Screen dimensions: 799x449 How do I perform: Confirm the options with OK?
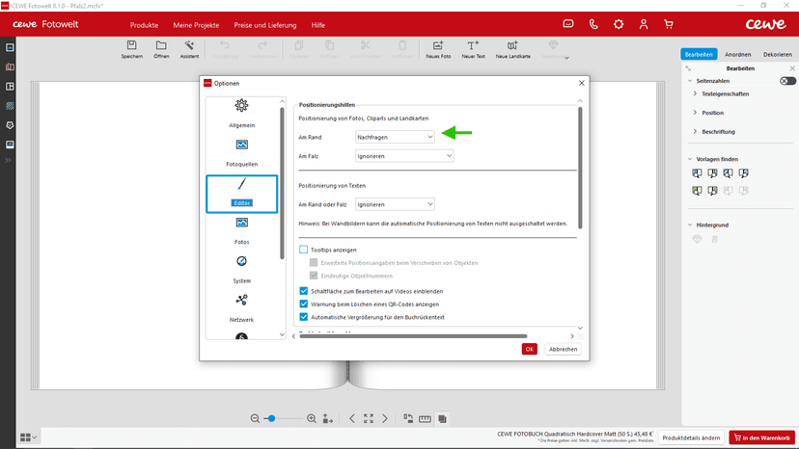pyautogui.click(x=529, y=349)
